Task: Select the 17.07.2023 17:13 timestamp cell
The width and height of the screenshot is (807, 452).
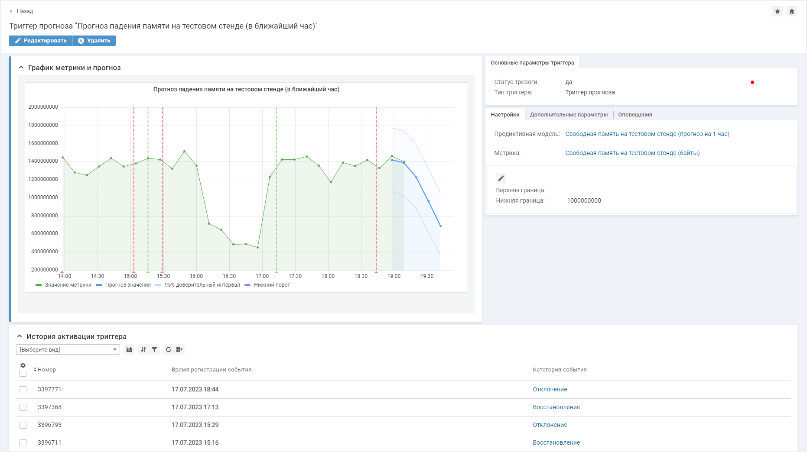Action: [195, 407]
